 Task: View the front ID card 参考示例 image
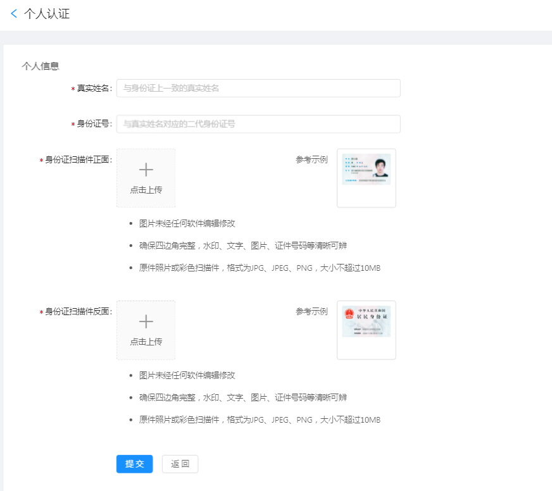[x=367, y=178]
